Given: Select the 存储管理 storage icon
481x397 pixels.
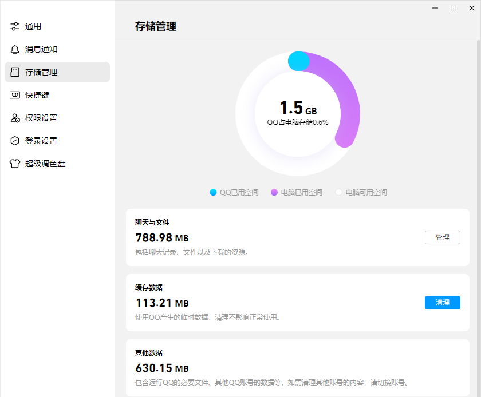Looking at the screenshot, I should 15,72.
